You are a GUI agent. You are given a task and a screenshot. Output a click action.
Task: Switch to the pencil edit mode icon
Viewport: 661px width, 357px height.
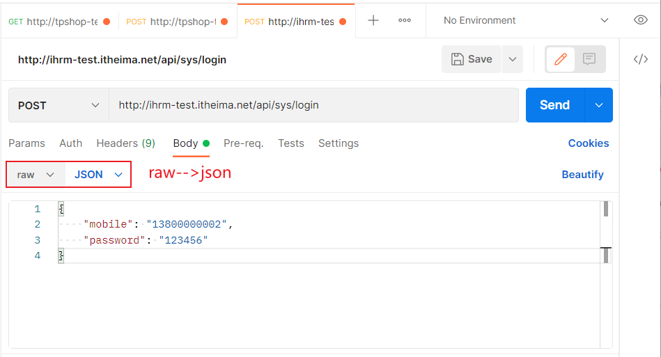[561, 59]
